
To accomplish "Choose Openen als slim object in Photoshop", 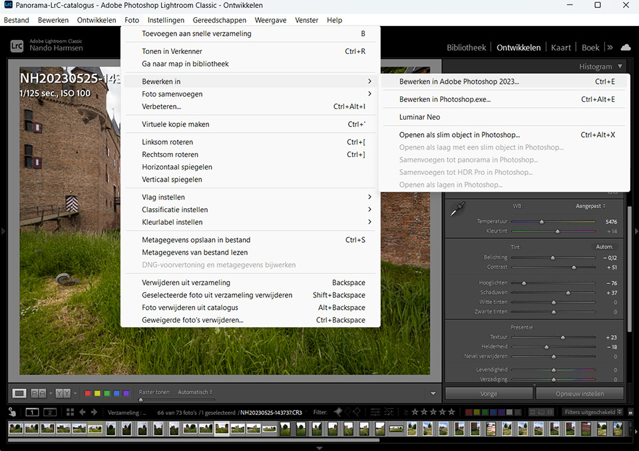I will (504, 135).
